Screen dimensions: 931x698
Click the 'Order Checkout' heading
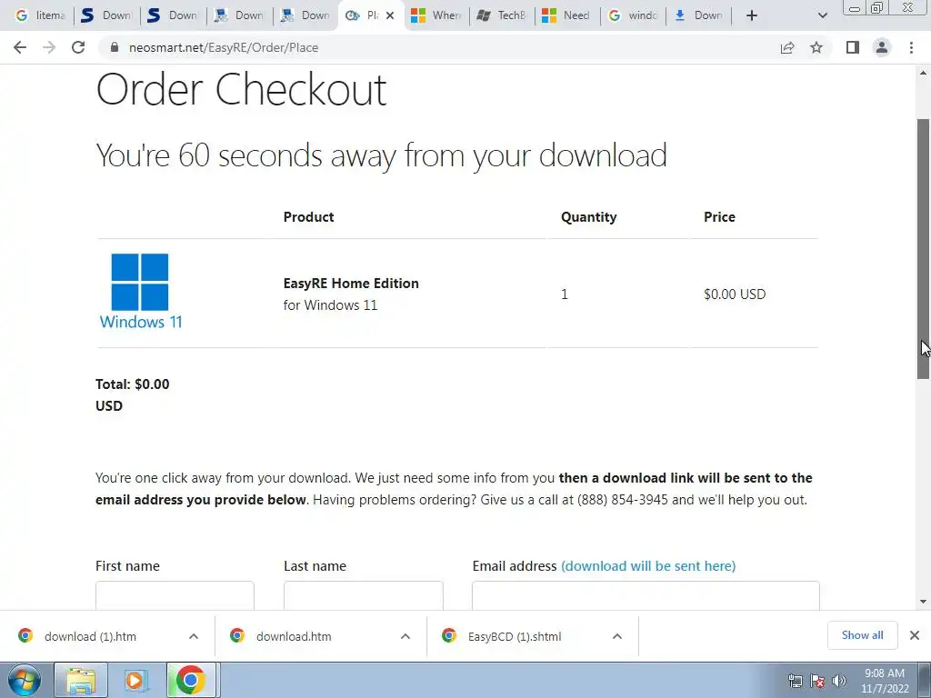pos(241,90)
